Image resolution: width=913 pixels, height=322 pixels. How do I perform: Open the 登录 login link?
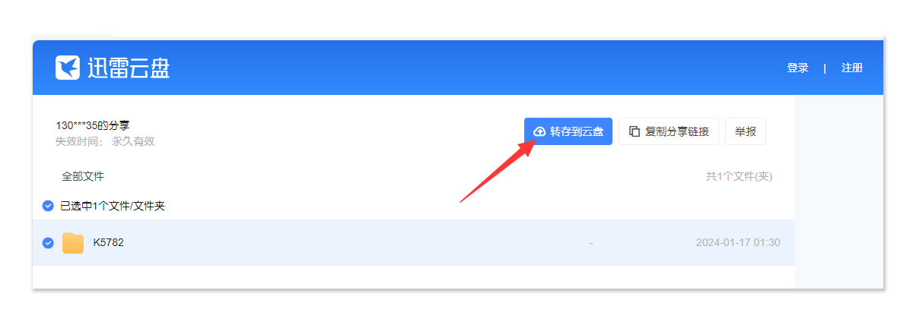[x=797, y=68]
